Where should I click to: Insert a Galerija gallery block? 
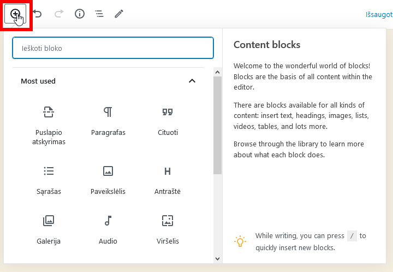pyautogui.click(x=49, y=229)
